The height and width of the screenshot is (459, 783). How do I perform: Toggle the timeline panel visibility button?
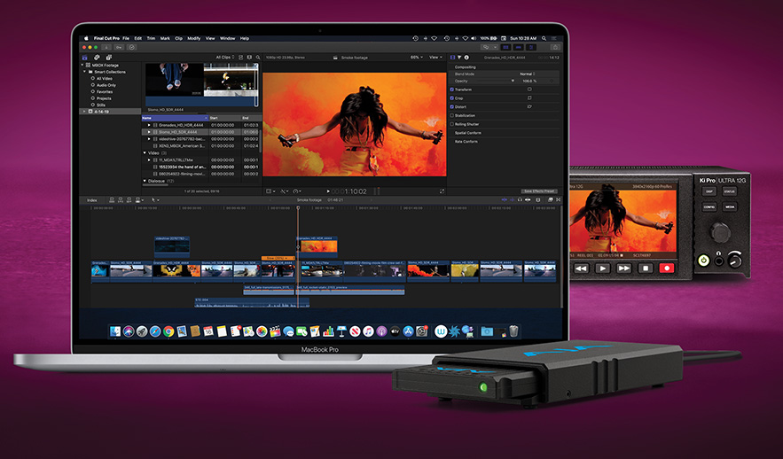point(519,47)
